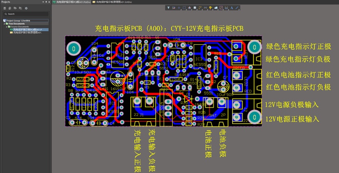Switch to the PCB板A01.PcbDoc document tab
This screenshot has width=339, height=173.
coord(71,2)
